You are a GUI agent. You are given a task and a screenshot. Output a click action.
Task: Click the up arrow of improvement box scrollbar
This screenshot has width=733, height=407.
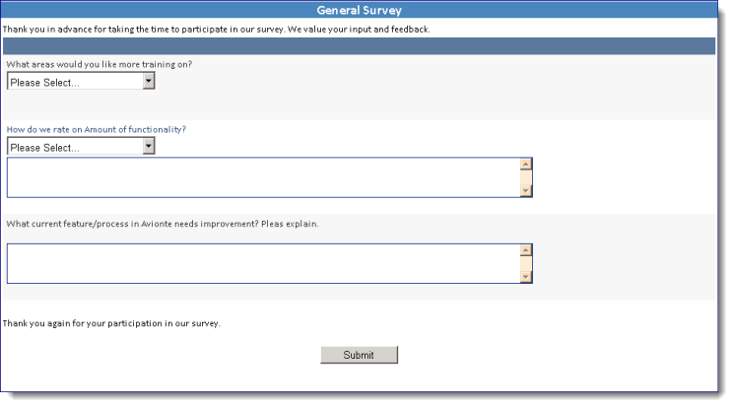(526, 250)
